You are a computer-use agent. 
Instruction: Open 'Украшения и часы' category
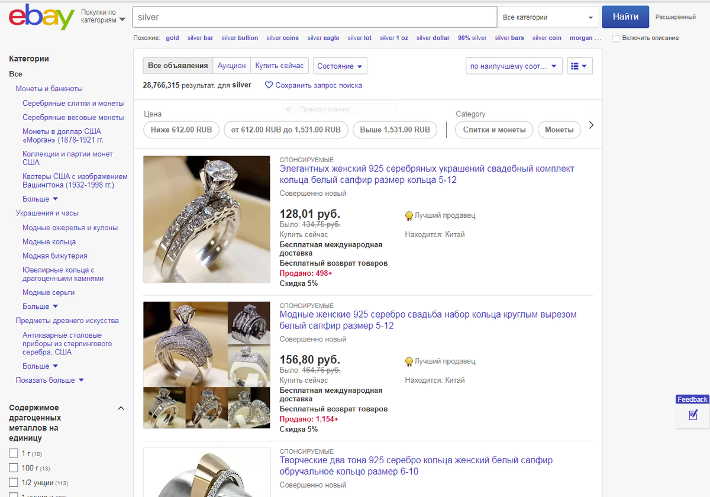[x=47, y=213]
